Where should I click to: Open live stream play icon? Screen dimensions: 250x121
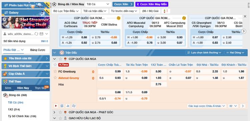[x=56, y=106]
